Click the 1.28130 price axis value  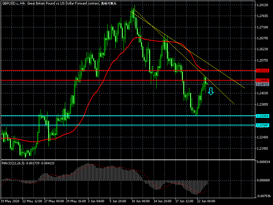click(x=262, y=5)
